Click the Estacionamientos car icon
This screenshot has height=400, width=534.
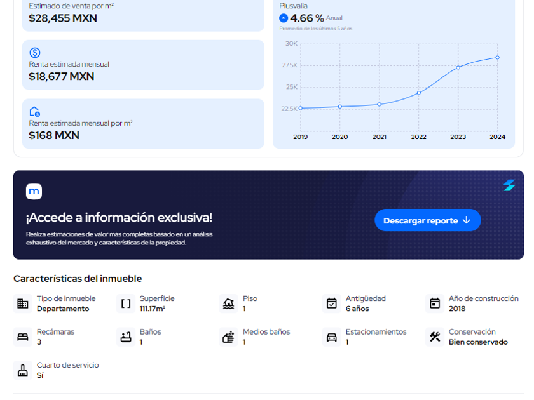[x=332, y=337]
